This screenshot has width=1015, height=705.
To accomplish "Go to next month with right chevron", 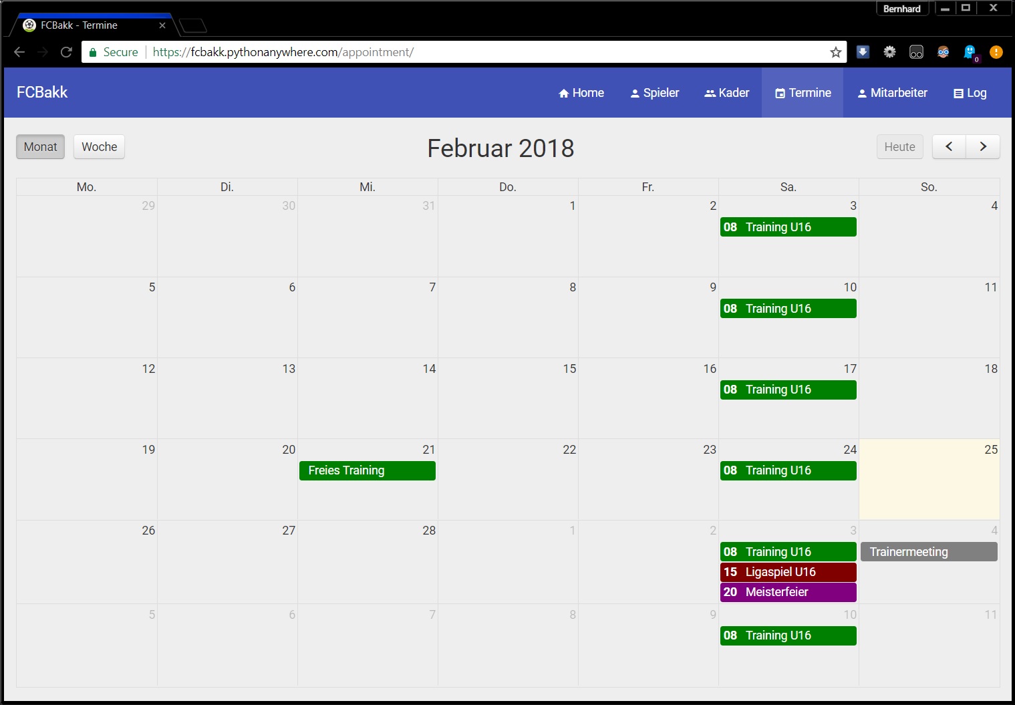I will tap(982, 147).
